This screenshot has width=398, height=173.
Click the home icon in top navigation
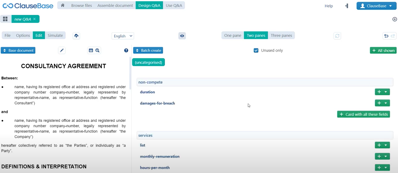coord(63,6)
